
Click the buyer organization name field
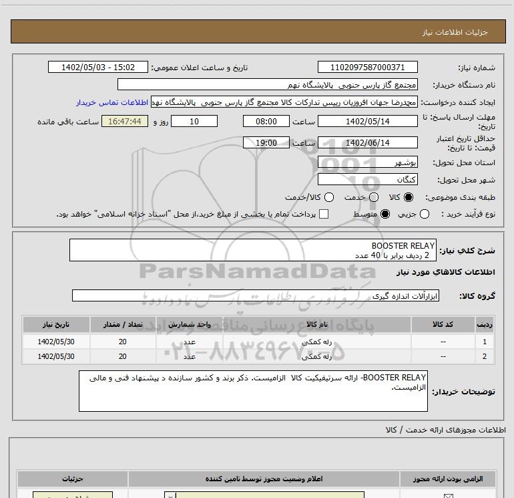[268, 84]
